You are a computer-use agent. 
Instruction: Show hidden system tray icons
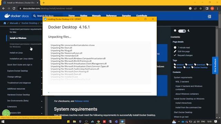pyautogui.click(x=179, y=122)
